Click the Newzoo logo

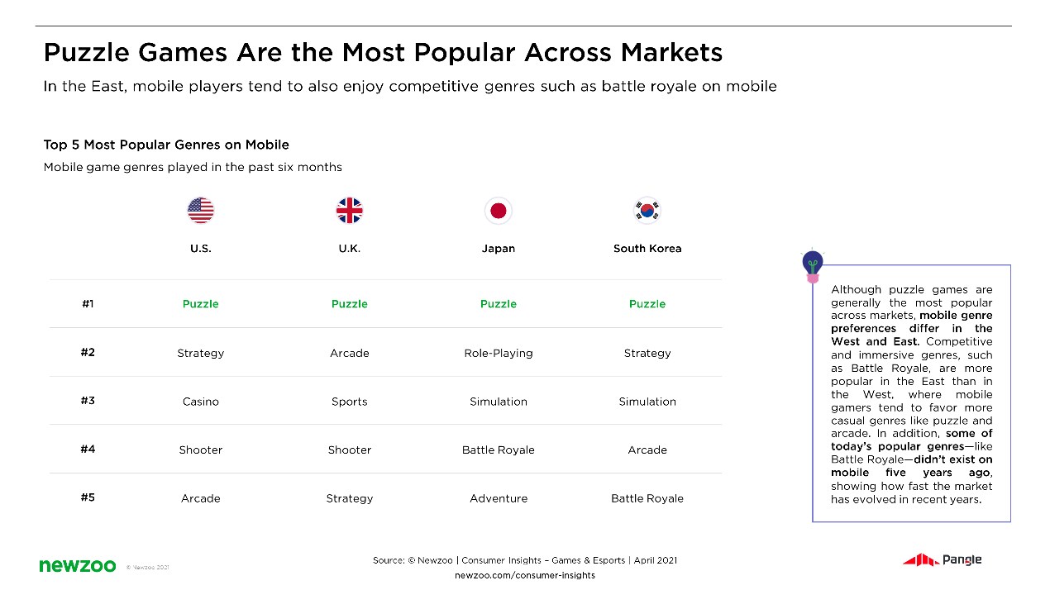[x=78, y=565]
